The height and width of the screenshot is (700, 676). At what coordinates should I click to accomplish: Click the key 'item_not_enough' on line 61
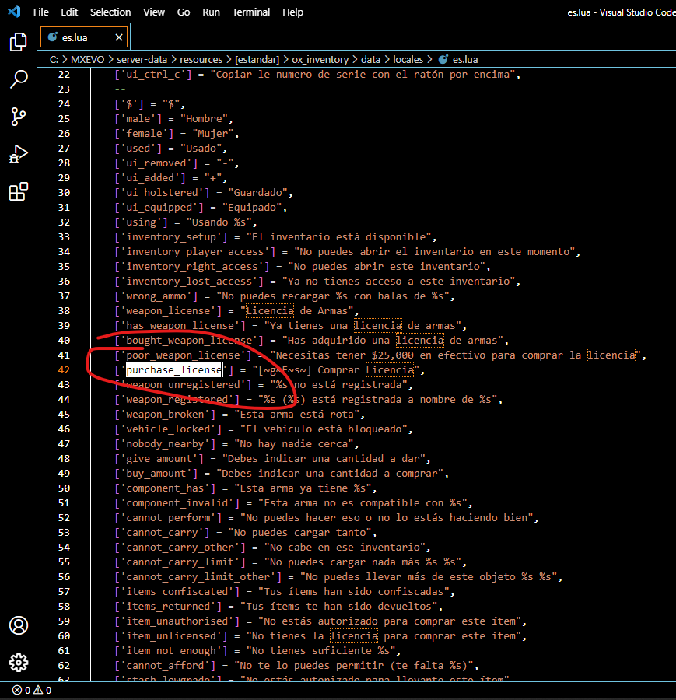pos(171,651)
